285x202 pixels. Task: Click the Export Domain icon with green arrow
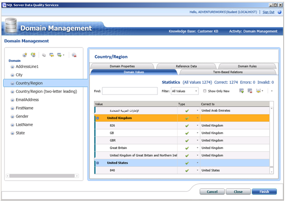point(59,55)
